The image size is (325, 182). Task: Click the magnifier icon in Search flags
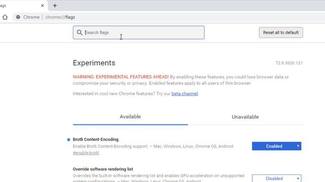coord(80,32)
